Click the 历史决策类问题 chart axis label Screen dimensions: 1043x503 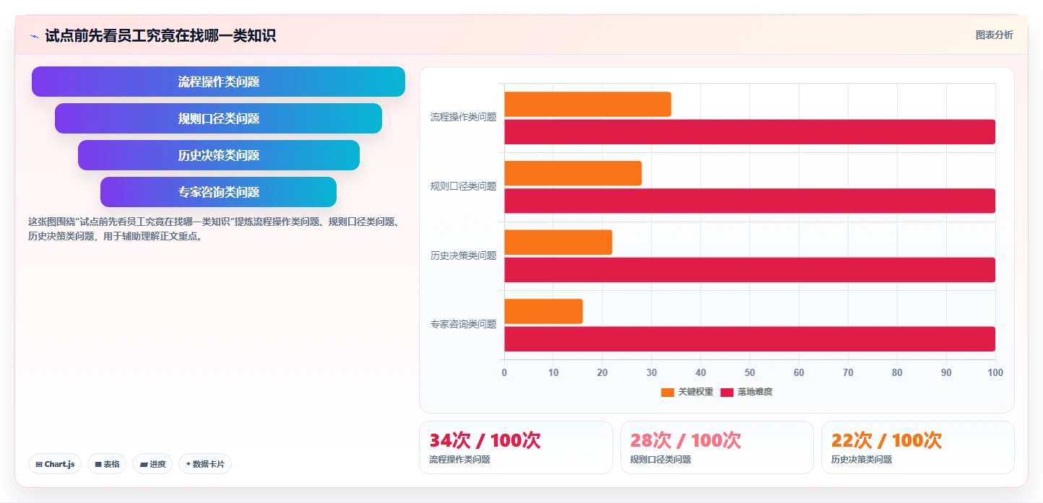(463, 255)
